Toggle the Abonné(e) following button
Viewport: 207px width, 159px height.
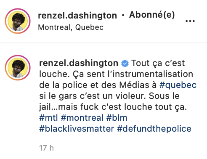152,15
